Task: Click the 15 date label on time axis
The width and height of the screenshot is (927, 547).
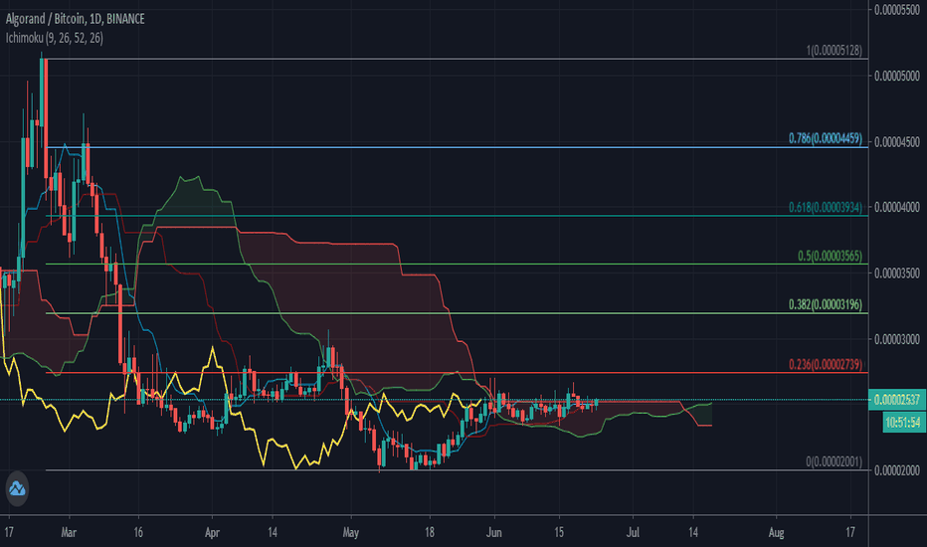Action: point(559,532)
